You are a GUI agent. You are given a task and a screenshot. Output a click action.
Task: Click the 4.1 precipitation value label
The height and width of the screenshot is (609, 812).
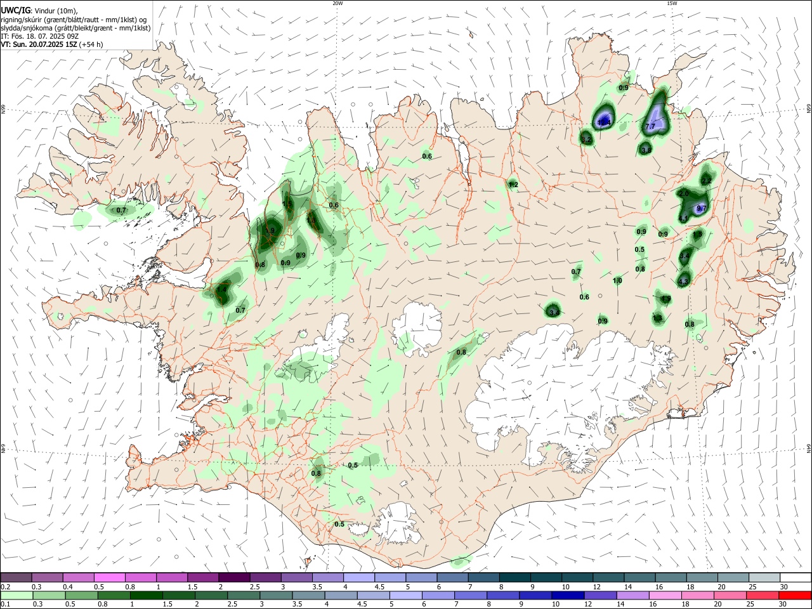(683, 218)
